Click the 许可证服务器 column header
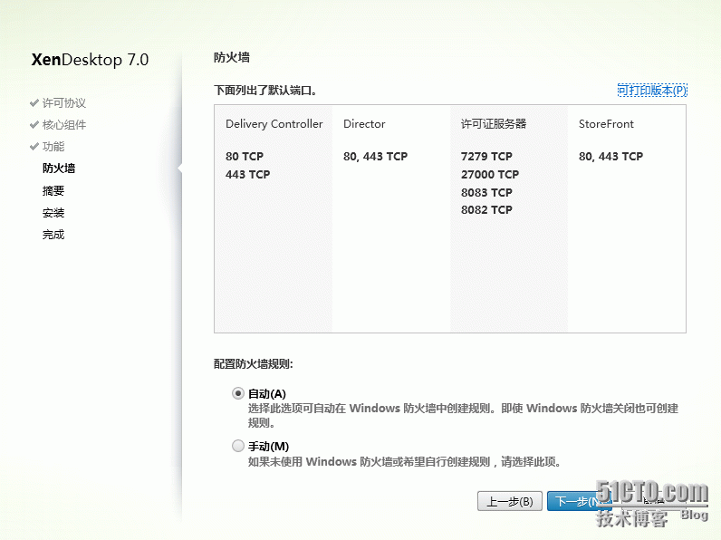721x540 pixels. pyautogui.click(x=494, y=124)
